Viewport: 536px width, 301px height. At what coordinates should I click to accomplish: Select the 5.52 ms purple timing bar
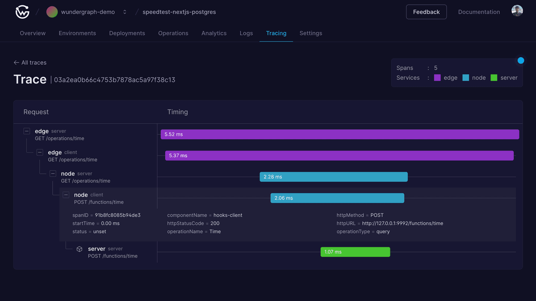tap(339, 134)
